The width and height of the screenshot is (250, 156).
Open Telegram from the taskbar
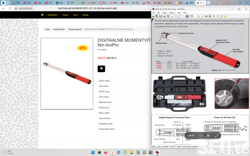coord(119,152)
